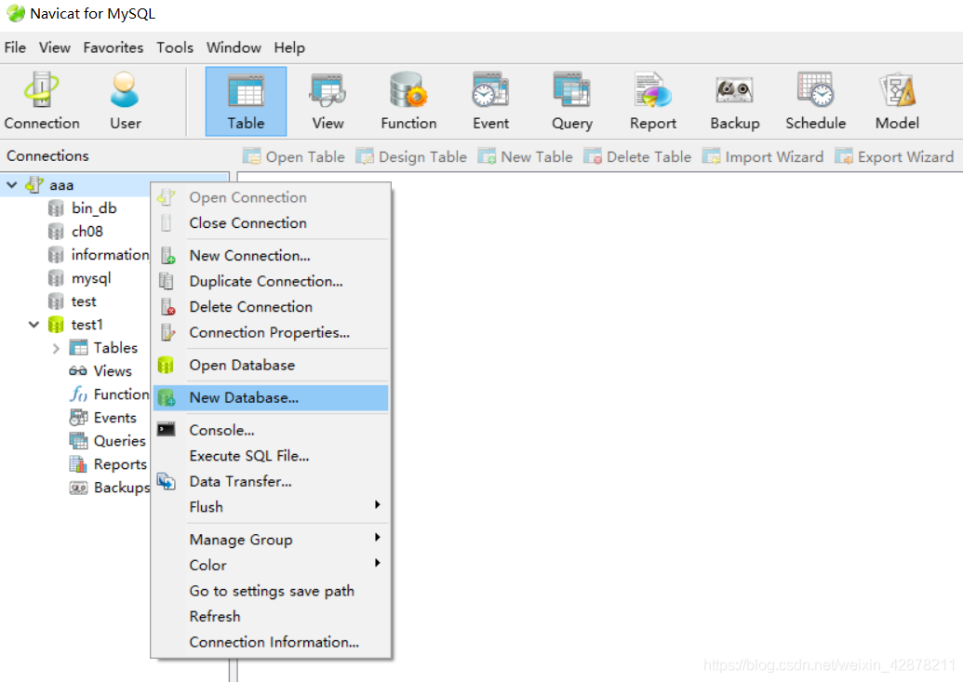Launch the Export Wizard

[894, 157]
